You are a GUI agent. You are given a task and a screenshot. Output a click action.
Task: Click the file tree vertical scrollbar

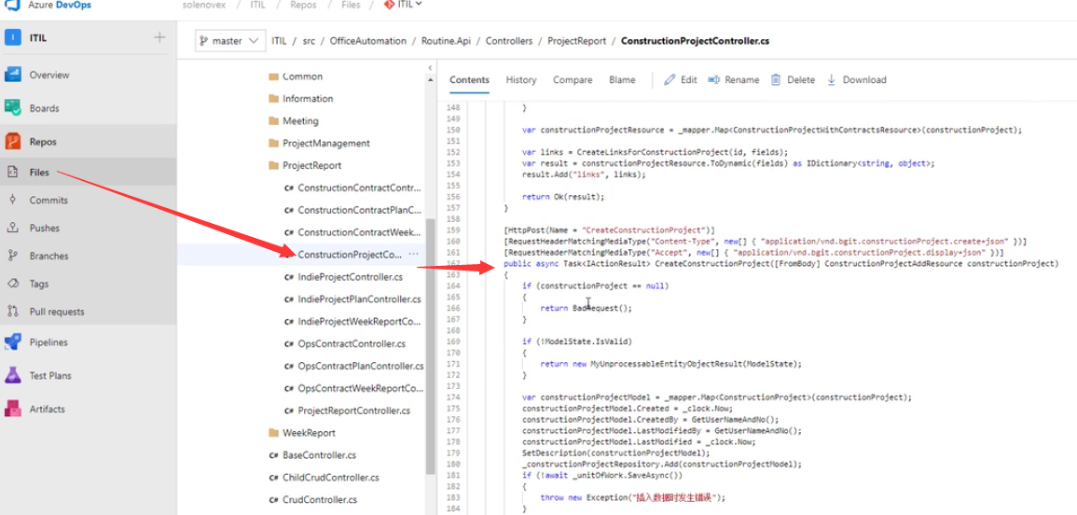click(x=430, y=346)
